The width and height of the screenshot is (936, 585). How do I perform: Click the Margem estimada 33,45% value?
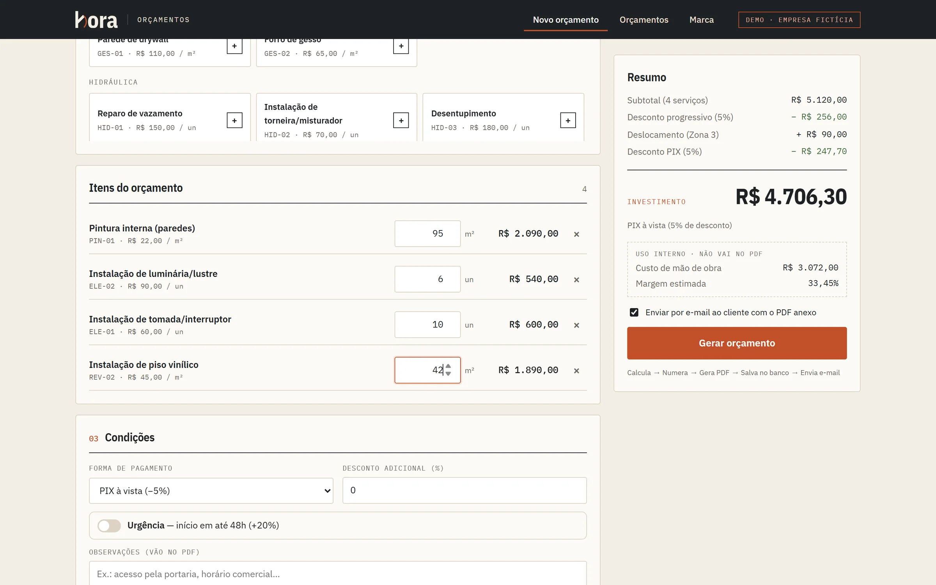(x=823, y=283)
